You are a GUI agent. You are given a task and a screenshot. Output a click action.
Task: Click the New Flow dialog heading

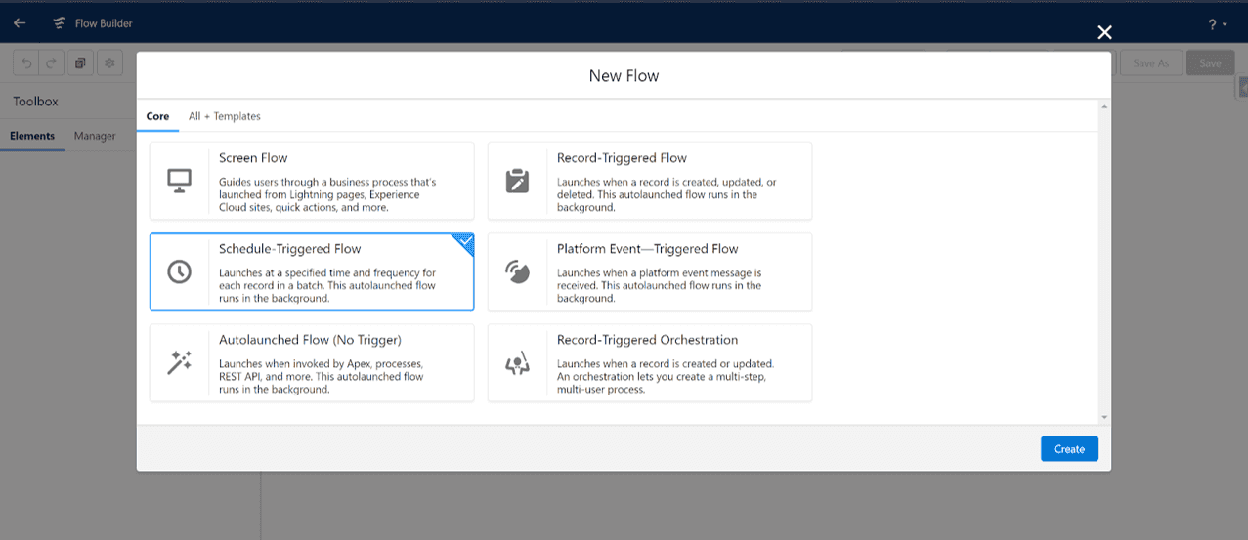[624, 75]
